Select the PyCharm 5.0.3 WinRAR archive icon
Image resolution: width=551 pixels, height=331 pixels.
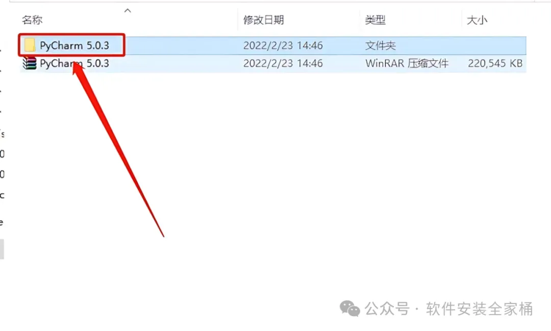[x=30, y=63]
